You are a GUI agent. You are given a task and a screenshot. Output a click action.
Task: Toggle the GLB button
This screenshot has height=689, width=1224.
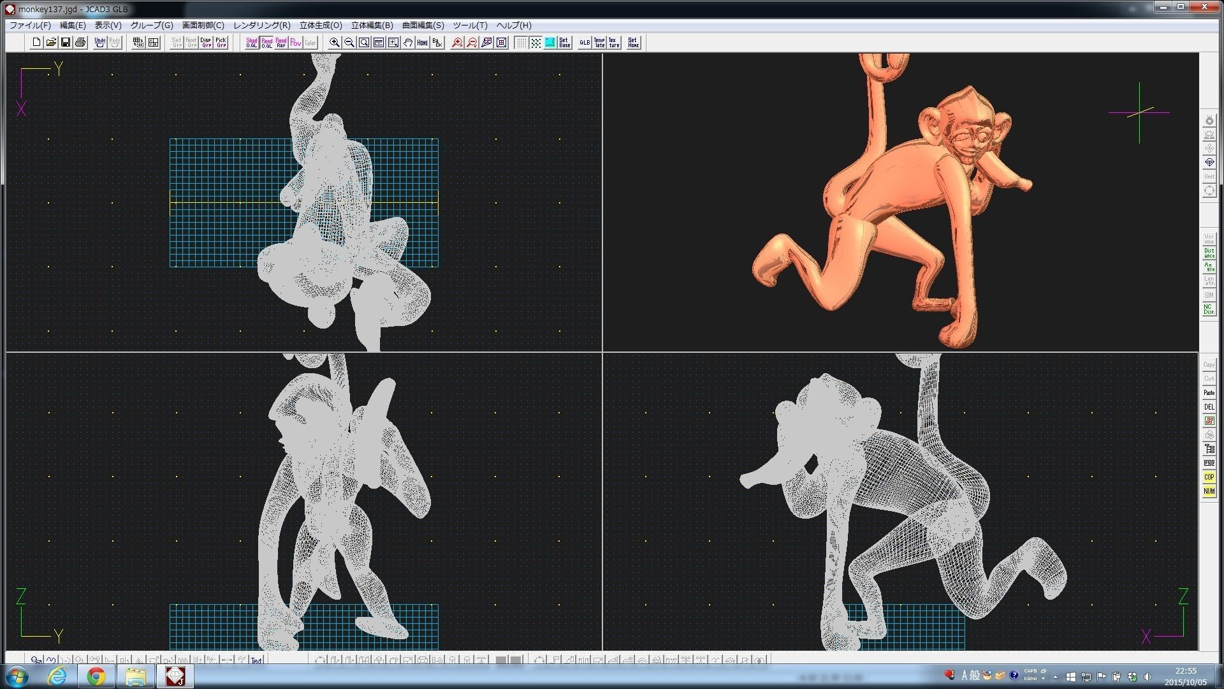point(585,43)
